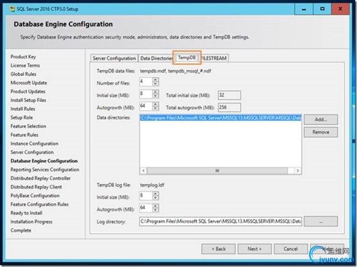357x267 pixels.
Task: Click the Microsoft Update step
Action: click(x=28, y=83)
